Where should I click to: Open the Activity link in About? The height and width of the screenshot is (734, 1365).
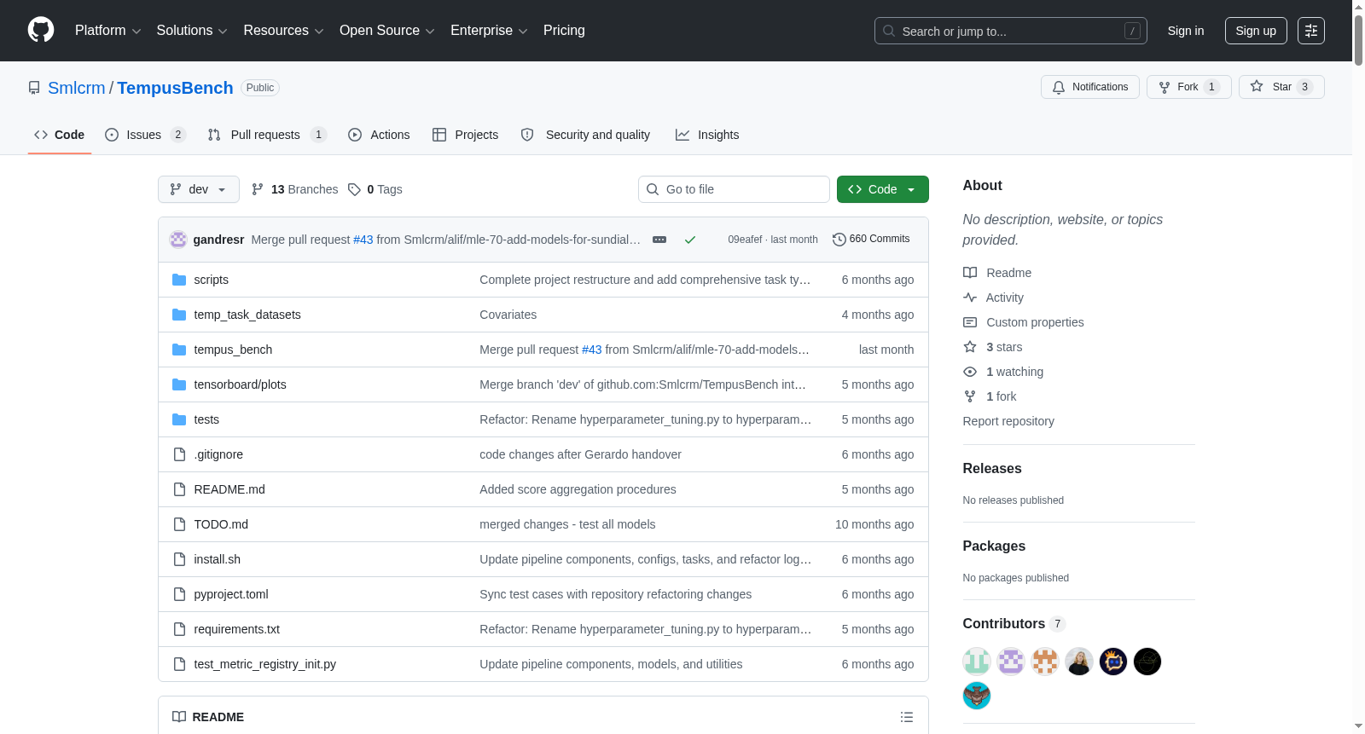(x=993, y=298)
